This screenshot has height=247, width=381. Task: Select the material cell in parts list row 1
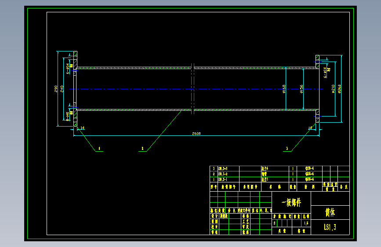click(309, 179)
